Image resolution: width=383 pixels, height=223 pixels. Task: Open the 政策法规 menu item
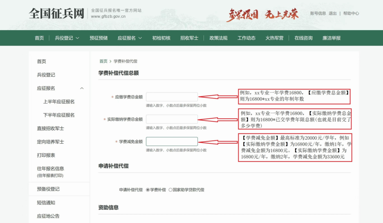218,38
